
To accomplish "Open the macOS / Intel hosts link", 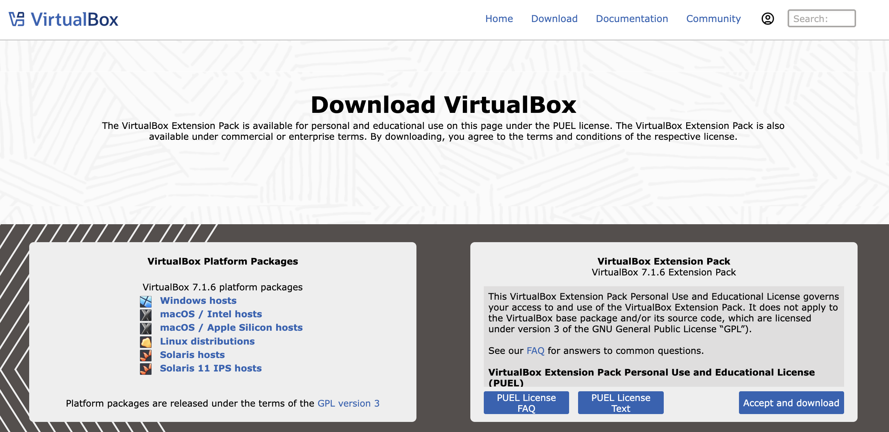I will pos(211,314).
